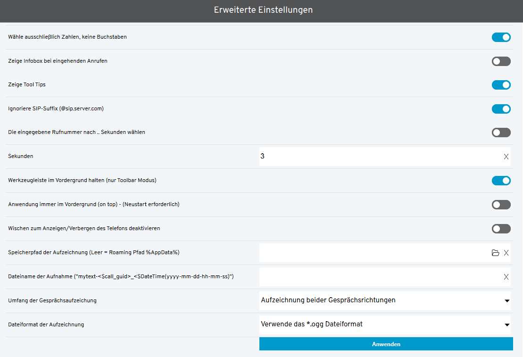Click the Dateiname der Aufnahme text field
This screenshot has height=357, width=523.
pos(377,277)
